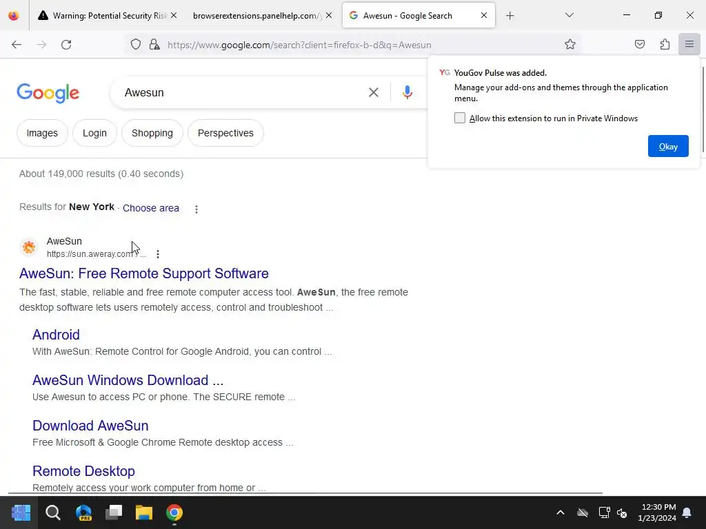
Task: Open Task View on the taskbar
Action: pos(114,512)
